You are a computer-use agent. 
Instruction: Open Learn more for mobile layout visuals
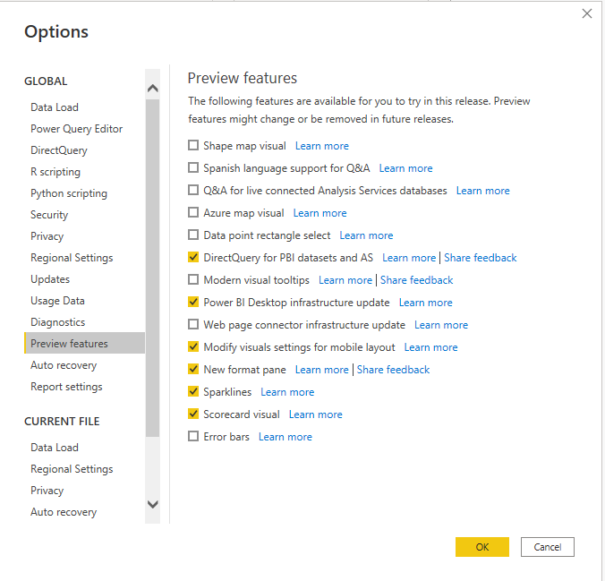click(x=430, y=347)
